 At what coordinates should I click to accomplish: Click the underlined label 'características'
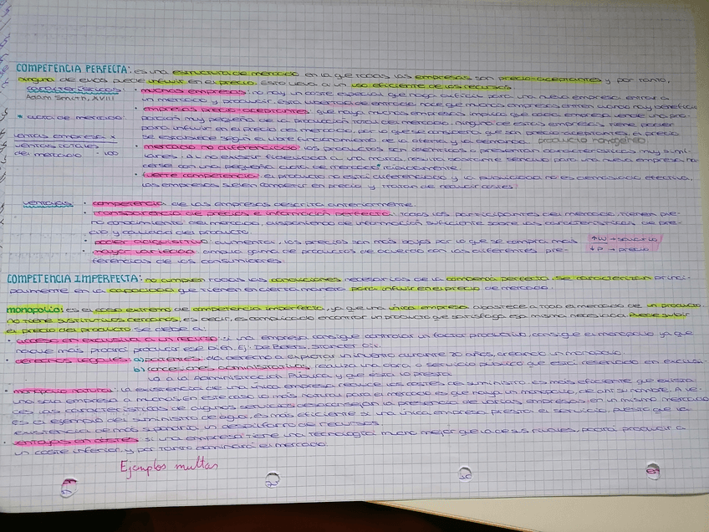coord(74,90)
